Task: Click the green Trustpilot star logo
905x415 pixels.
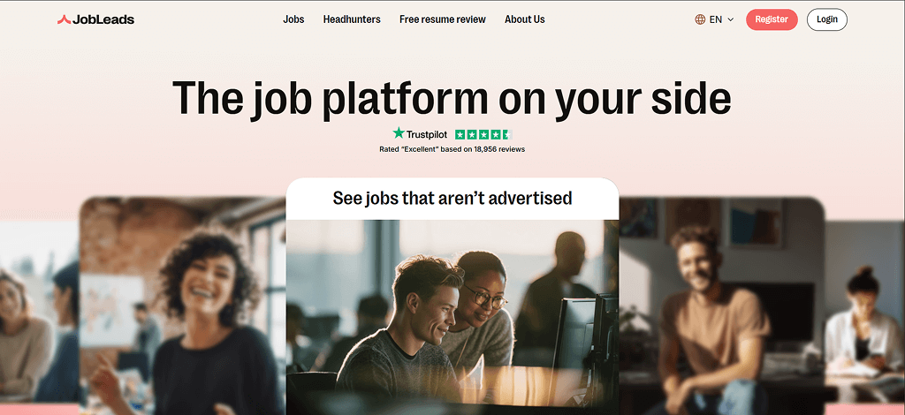Action: 399,133
